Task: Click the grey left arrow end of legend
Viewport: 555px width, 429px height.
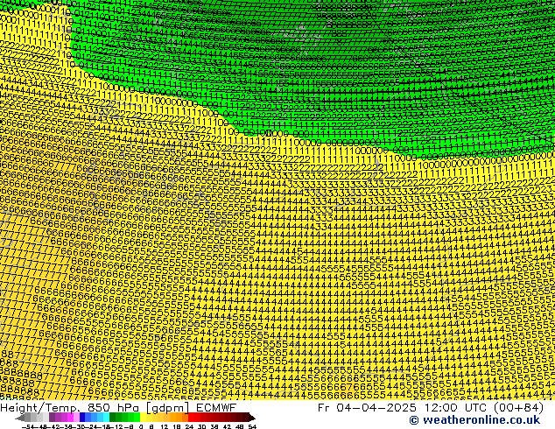Action: pyautogui.click(x=20, y=418)
